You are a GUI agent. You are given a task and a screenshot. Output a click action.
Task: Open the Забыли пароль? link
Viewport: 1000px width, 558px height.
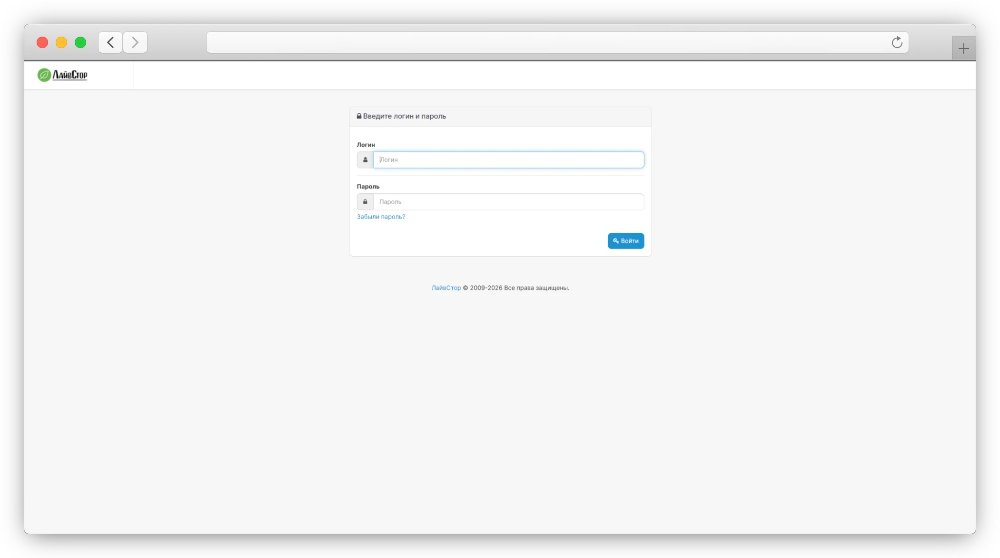(x=381, y=217)
